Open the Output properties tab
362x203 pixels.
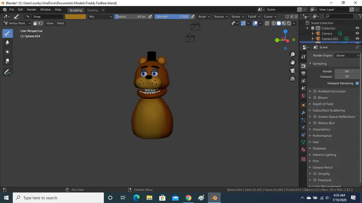[303, 73]
